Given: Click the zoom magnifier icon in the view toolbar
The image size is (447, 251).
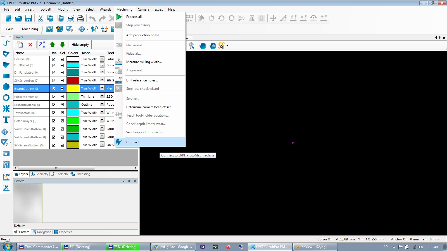Looking at the screenshot, I should pyautogui.click(x=191, y=46).
